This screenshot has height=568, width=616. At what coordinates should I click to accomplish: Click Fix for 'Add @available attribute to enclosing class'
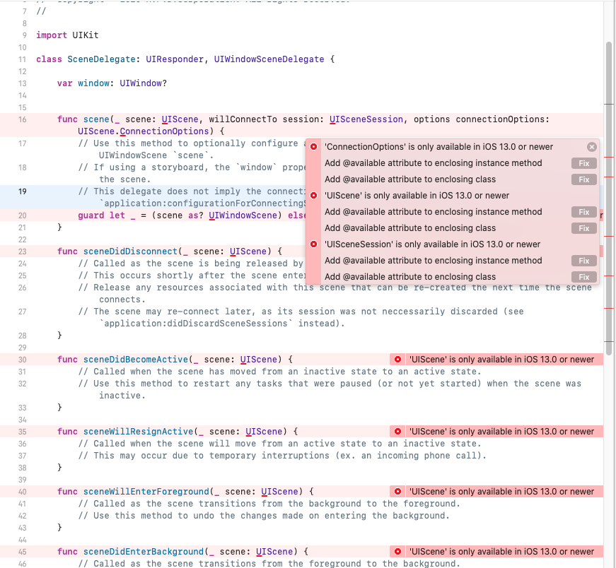pyautogui.click(x=583, y=179)
